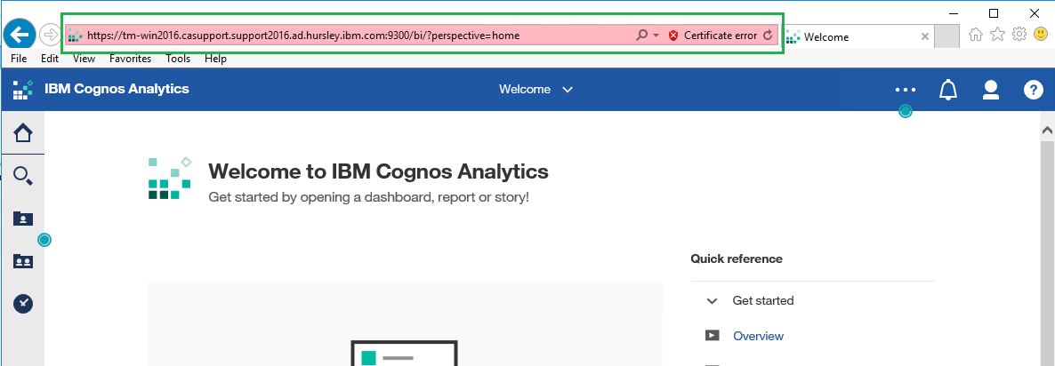
Task: Click the browser back arrow button
Action: (20, 34)
